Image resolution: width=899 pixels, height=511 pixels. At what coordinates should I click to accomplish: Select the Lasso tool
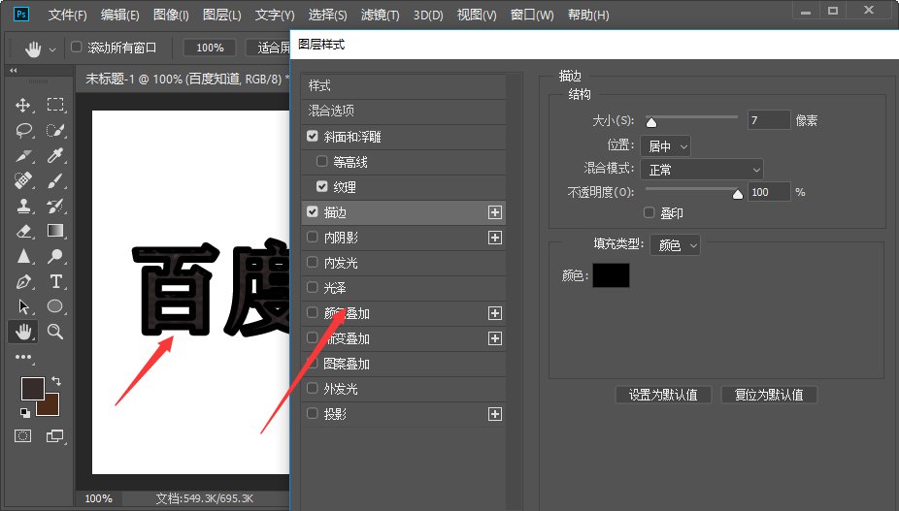pos(23,130)
